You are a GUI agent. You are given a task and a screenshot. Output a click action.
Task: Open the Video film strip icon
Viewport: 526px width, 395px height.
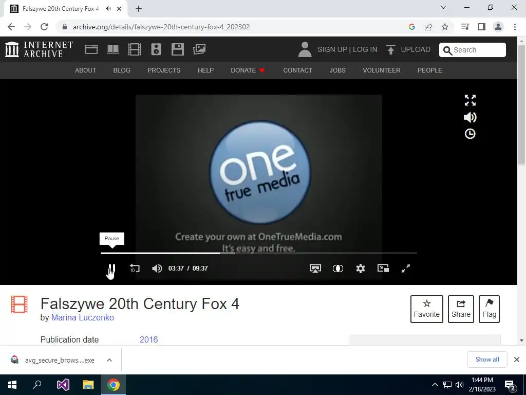click(134, 49)
